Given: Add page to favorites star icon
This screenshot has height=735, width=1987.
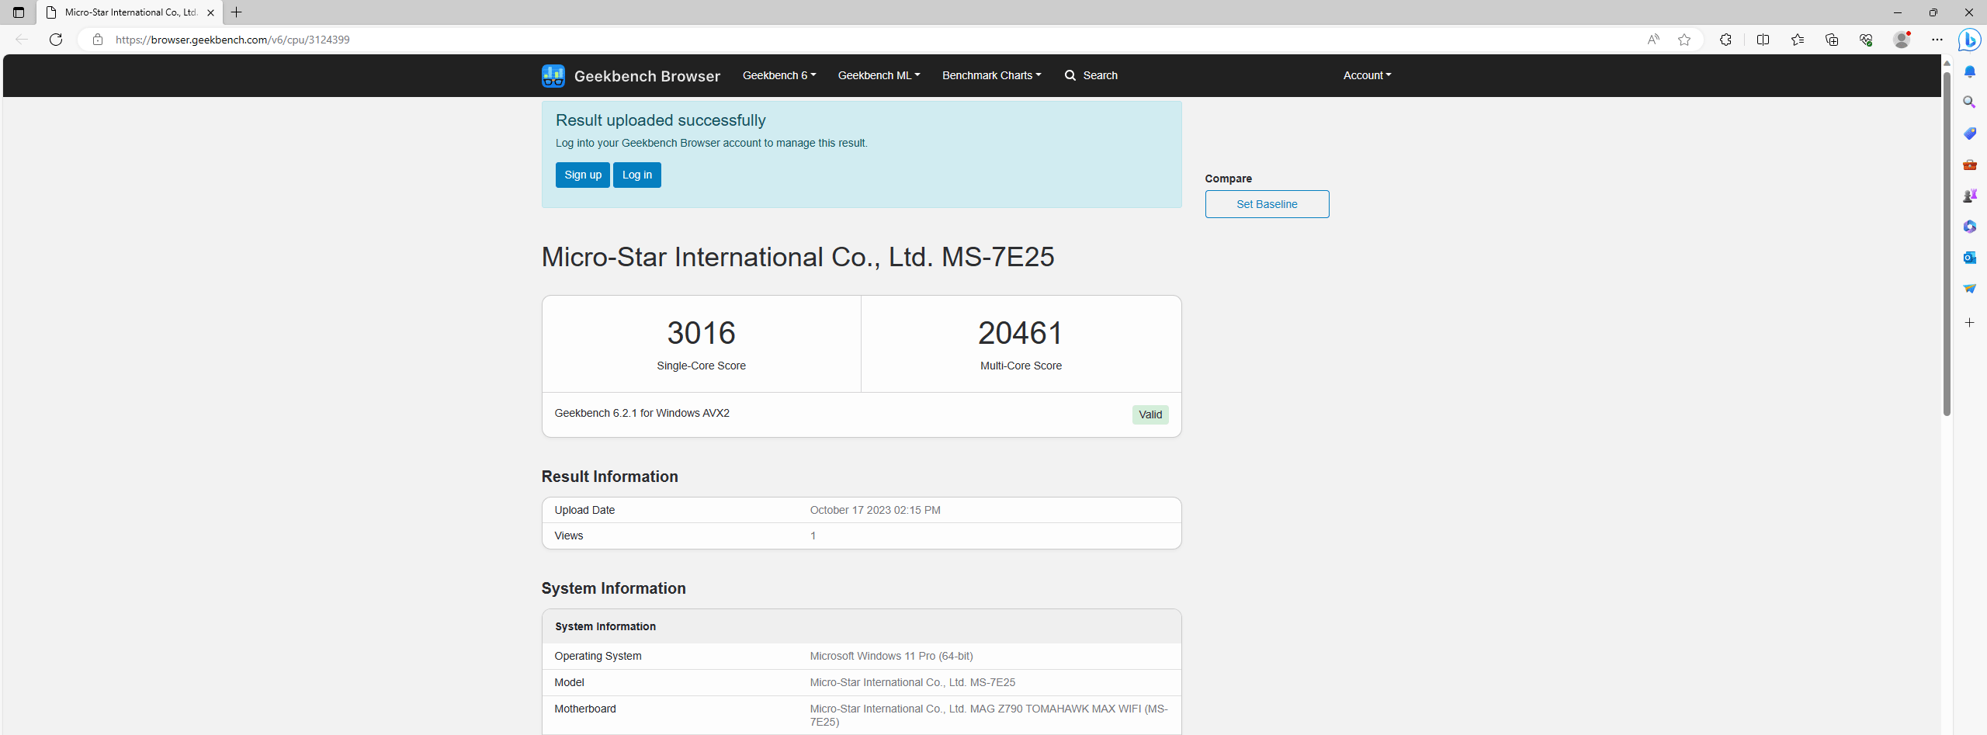Looking at the screenshot, I should 1684,40.
